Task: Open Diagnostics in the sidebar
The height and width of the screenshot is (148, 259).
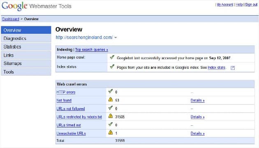Action: (26, 38)
